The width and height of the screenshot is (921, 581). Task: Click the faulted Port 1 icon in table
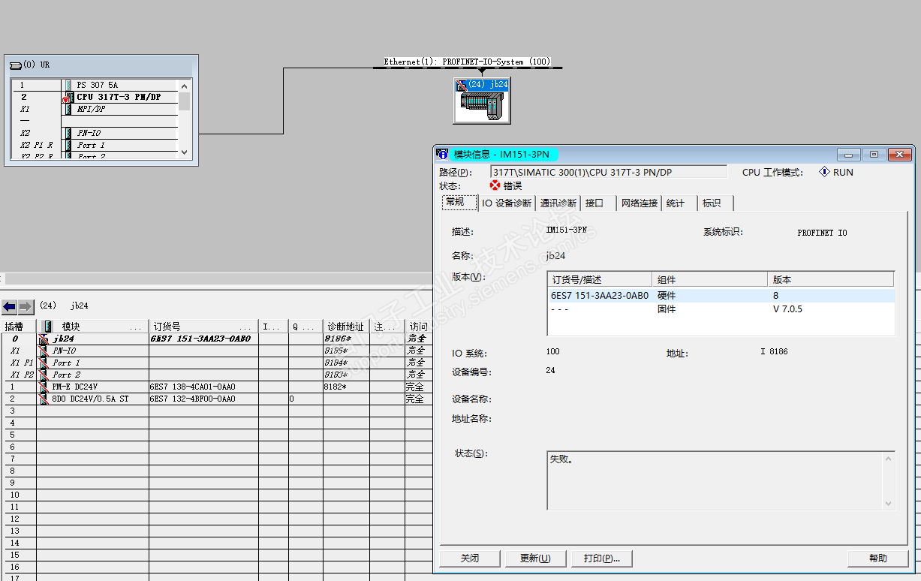44,363
